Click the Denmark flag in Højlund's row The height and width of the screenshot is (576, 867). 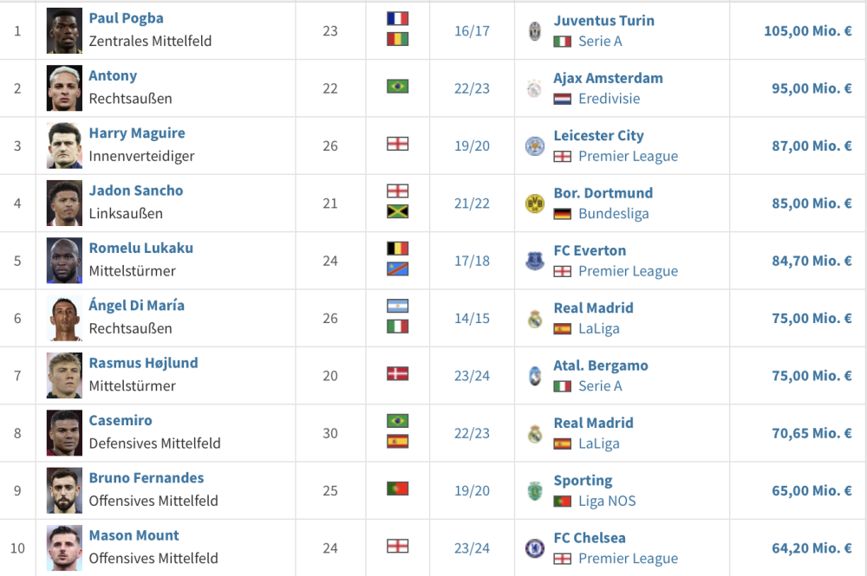click(398, 374)
